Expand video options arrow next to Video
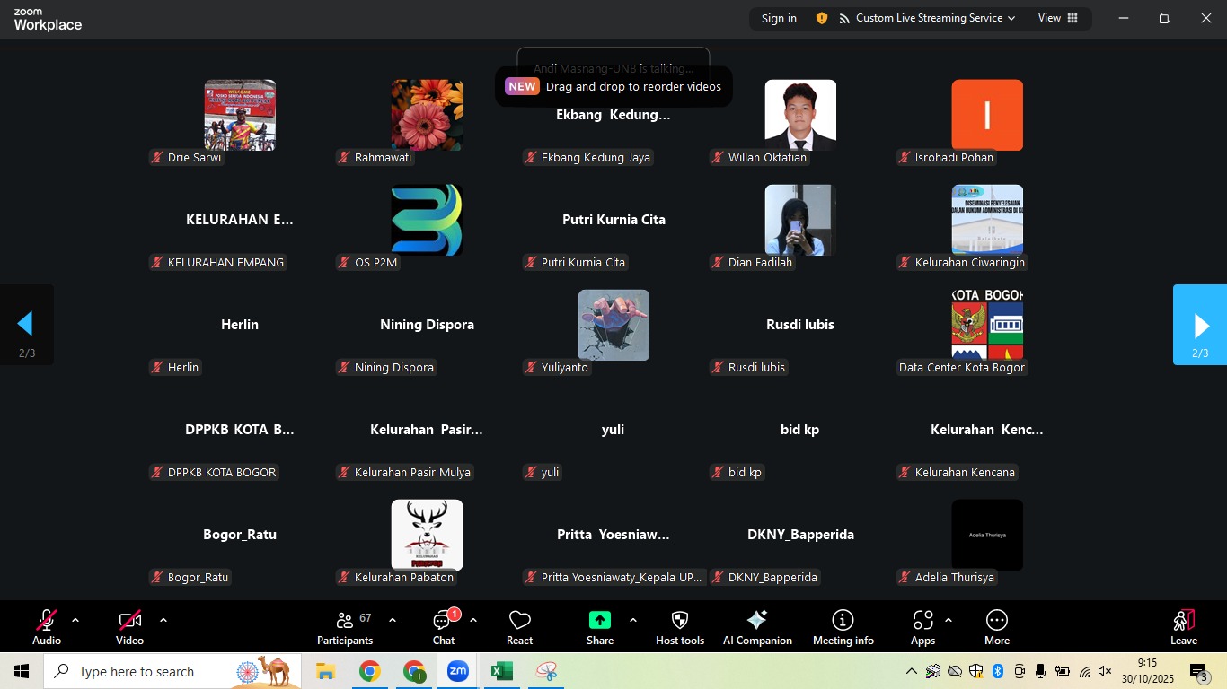Image resolution: width=1227 pixels, height=689 pixels. 163,620
